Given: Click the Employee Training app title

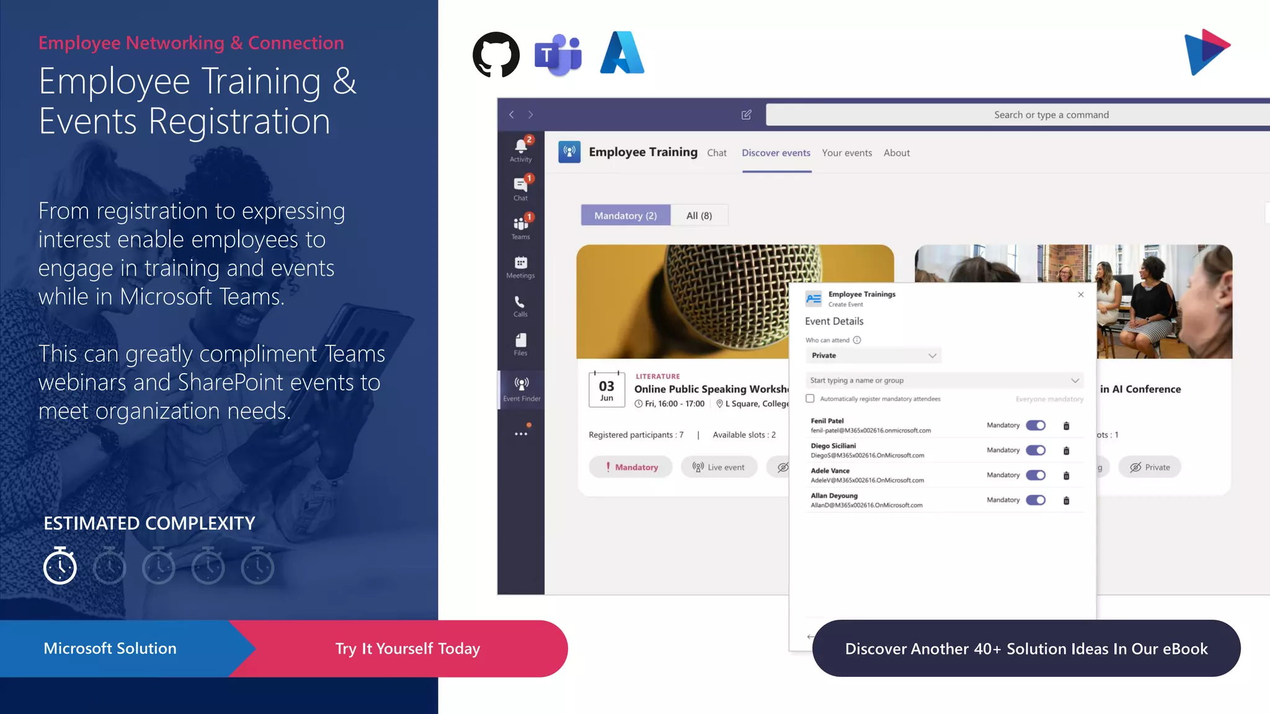Looking at the screenshot, I should (x=643, y=152).
